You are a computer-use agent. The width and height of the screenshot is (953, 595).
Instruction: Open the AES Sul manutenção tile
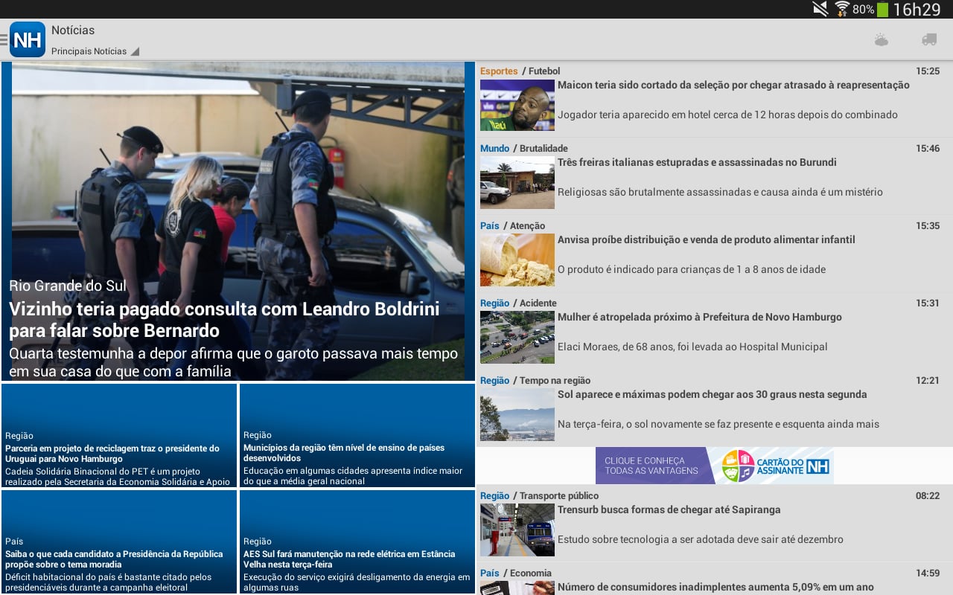coord(357,541)
